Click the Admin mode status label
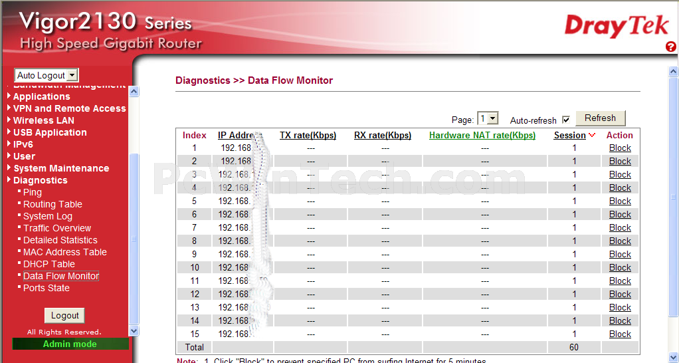Image resolution: width=679 pixels, height=363 pixels. click(x=70, y=344)
